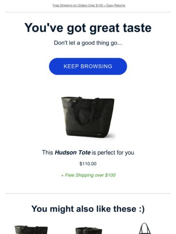Click the divider line below the top banner

coord(88,12)
